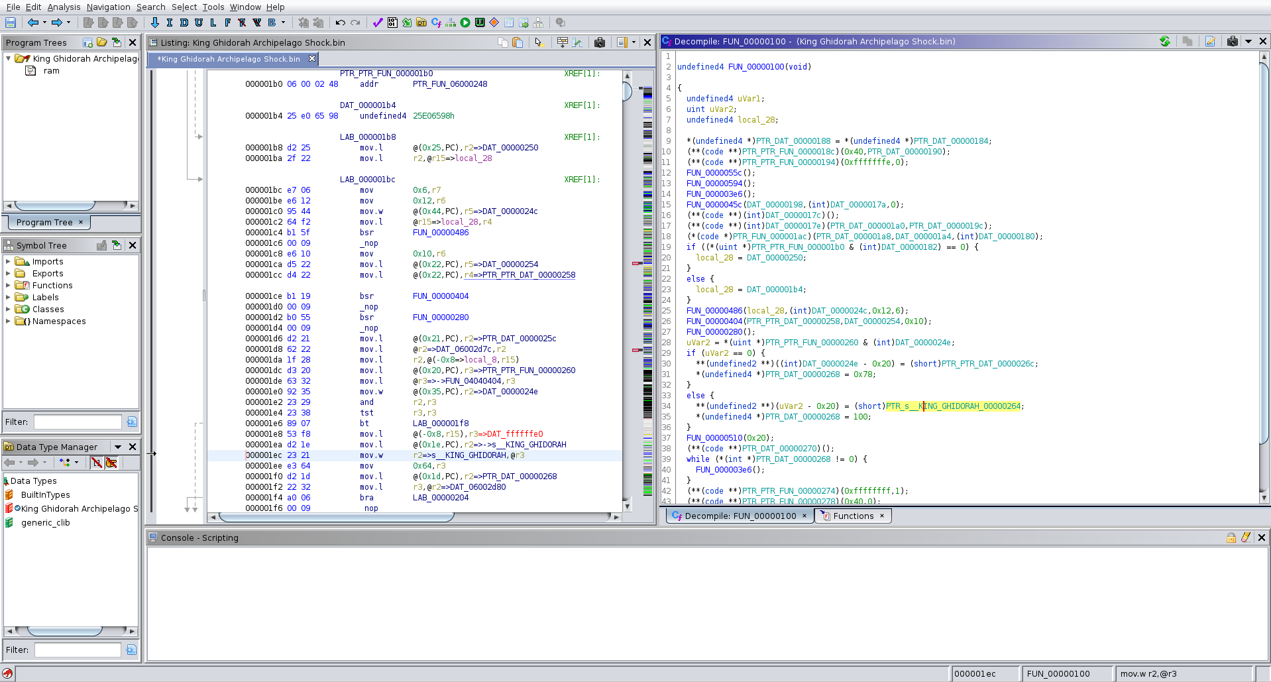The image size is (1271, 682).
Task: Expand the Imports folder in Symbol Tree
Action: [8, 262]
